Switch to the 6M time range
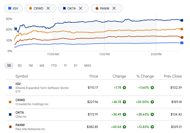 click(x=42, y=66)
